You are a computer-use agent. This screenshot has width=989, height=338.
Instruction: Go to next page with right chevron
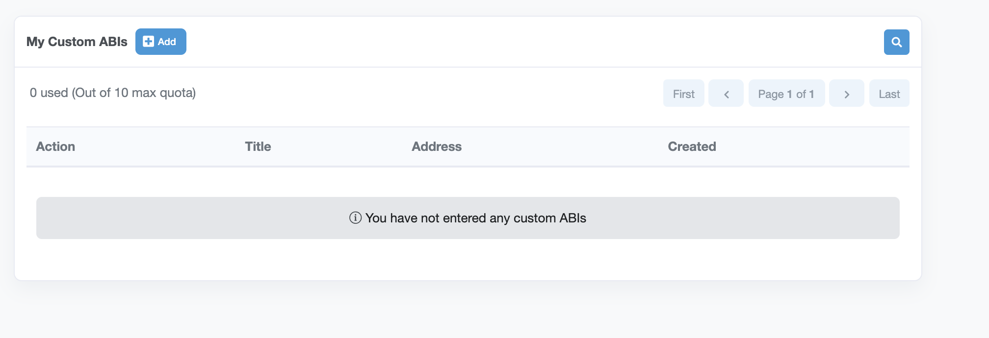tap(846, 94)
